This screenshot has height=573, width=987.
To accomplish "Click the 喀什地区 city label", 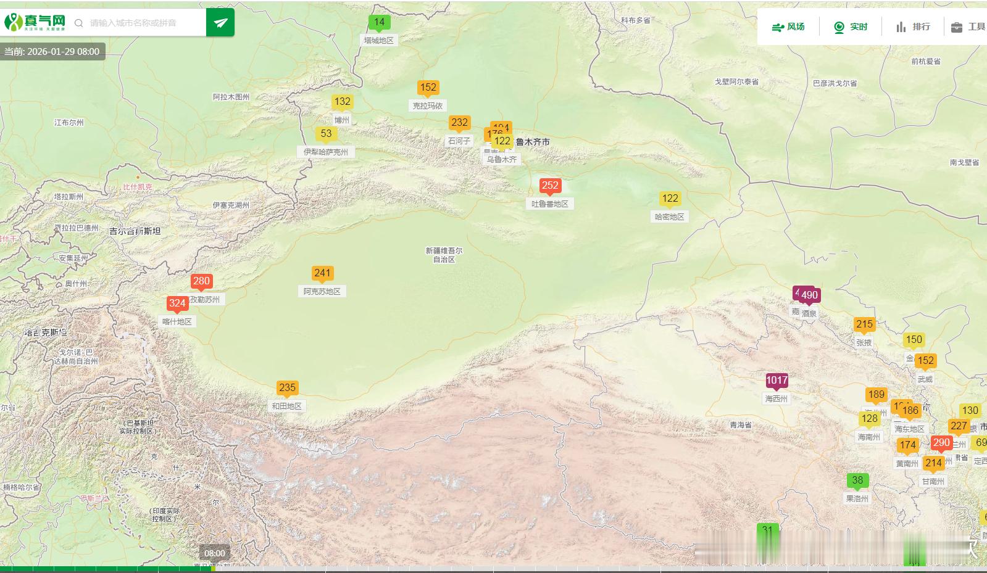I will [x=177, y=321].
